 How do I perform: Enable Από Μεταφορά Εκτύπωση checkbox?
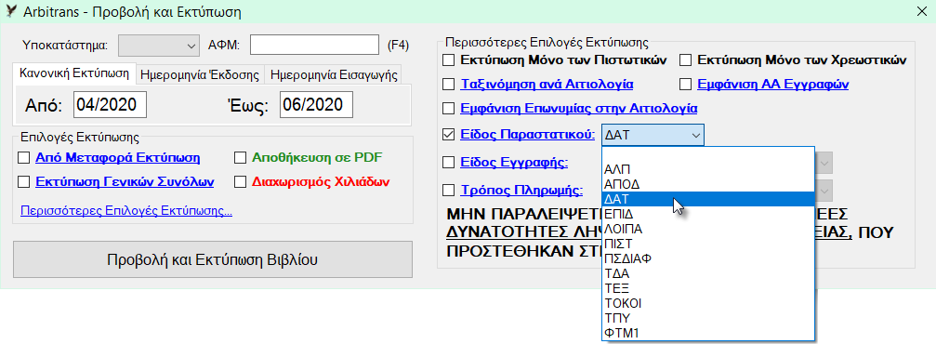[x=24, y=158]
